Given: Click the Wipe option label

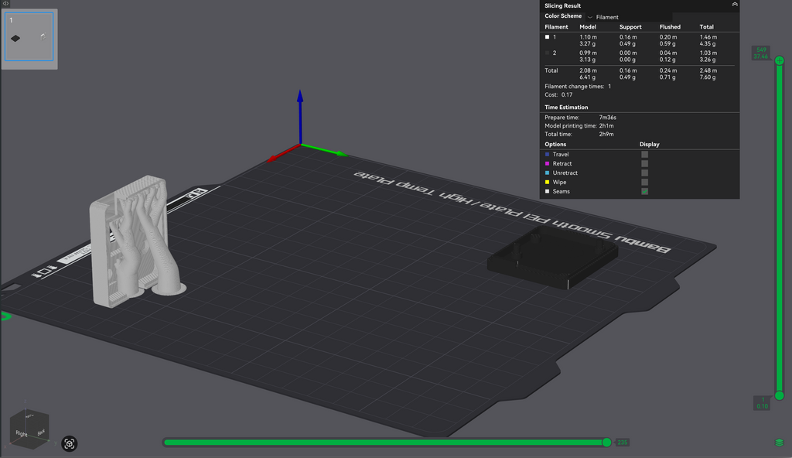Looking at the screenshot, I should [559, 182].
